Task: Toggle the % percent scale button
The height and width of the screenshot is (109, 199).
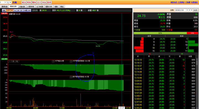Action: [x=15, y=10]
